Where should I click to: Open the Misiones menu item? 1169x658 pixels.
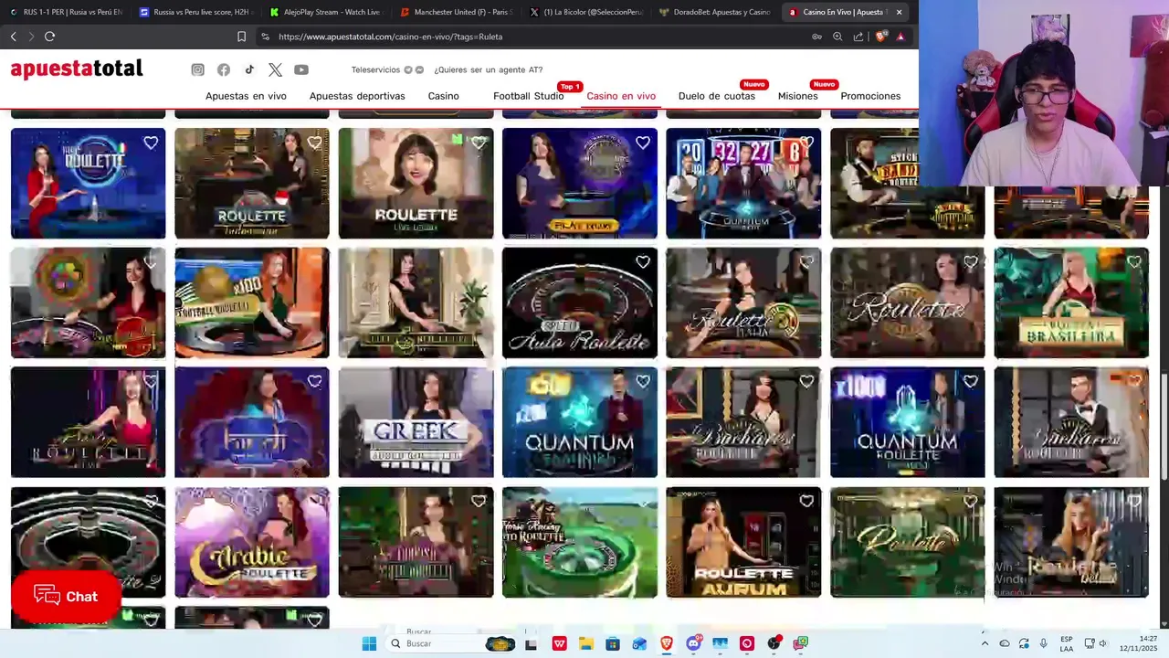797,96
